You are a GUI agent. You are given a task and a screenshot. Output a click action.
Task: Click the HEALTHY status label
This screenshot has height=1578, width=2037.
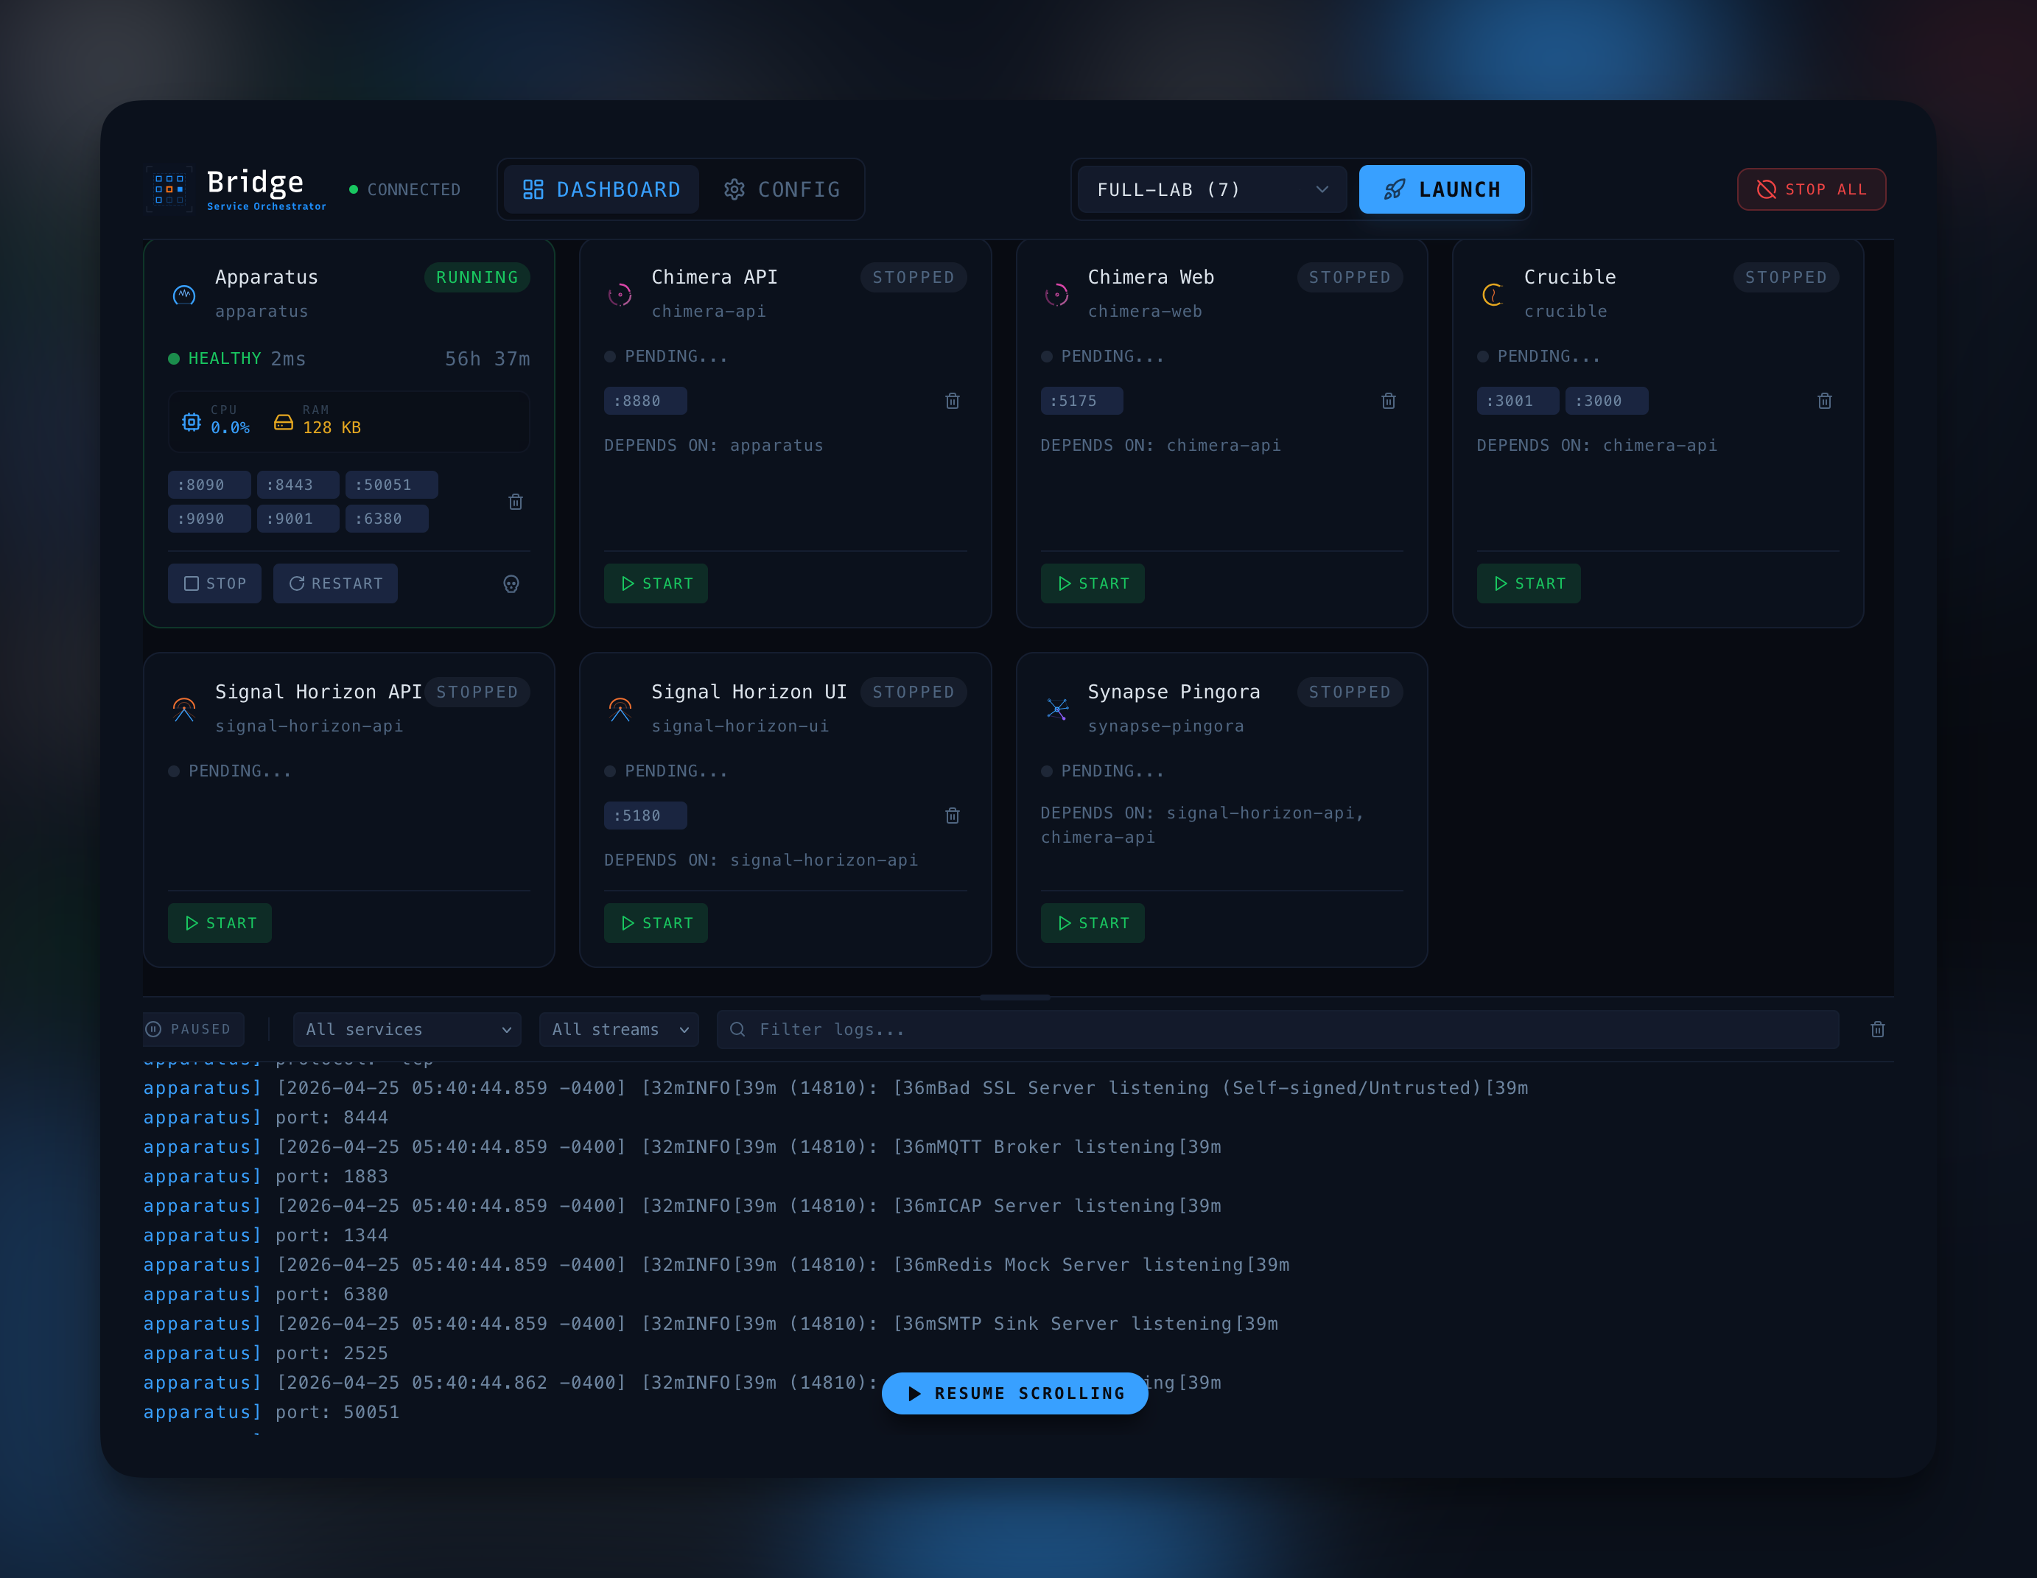coord(225,359)
